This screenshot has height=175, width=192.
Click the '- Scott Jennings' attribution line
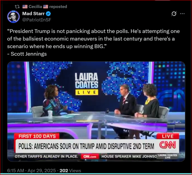(27, 54)
